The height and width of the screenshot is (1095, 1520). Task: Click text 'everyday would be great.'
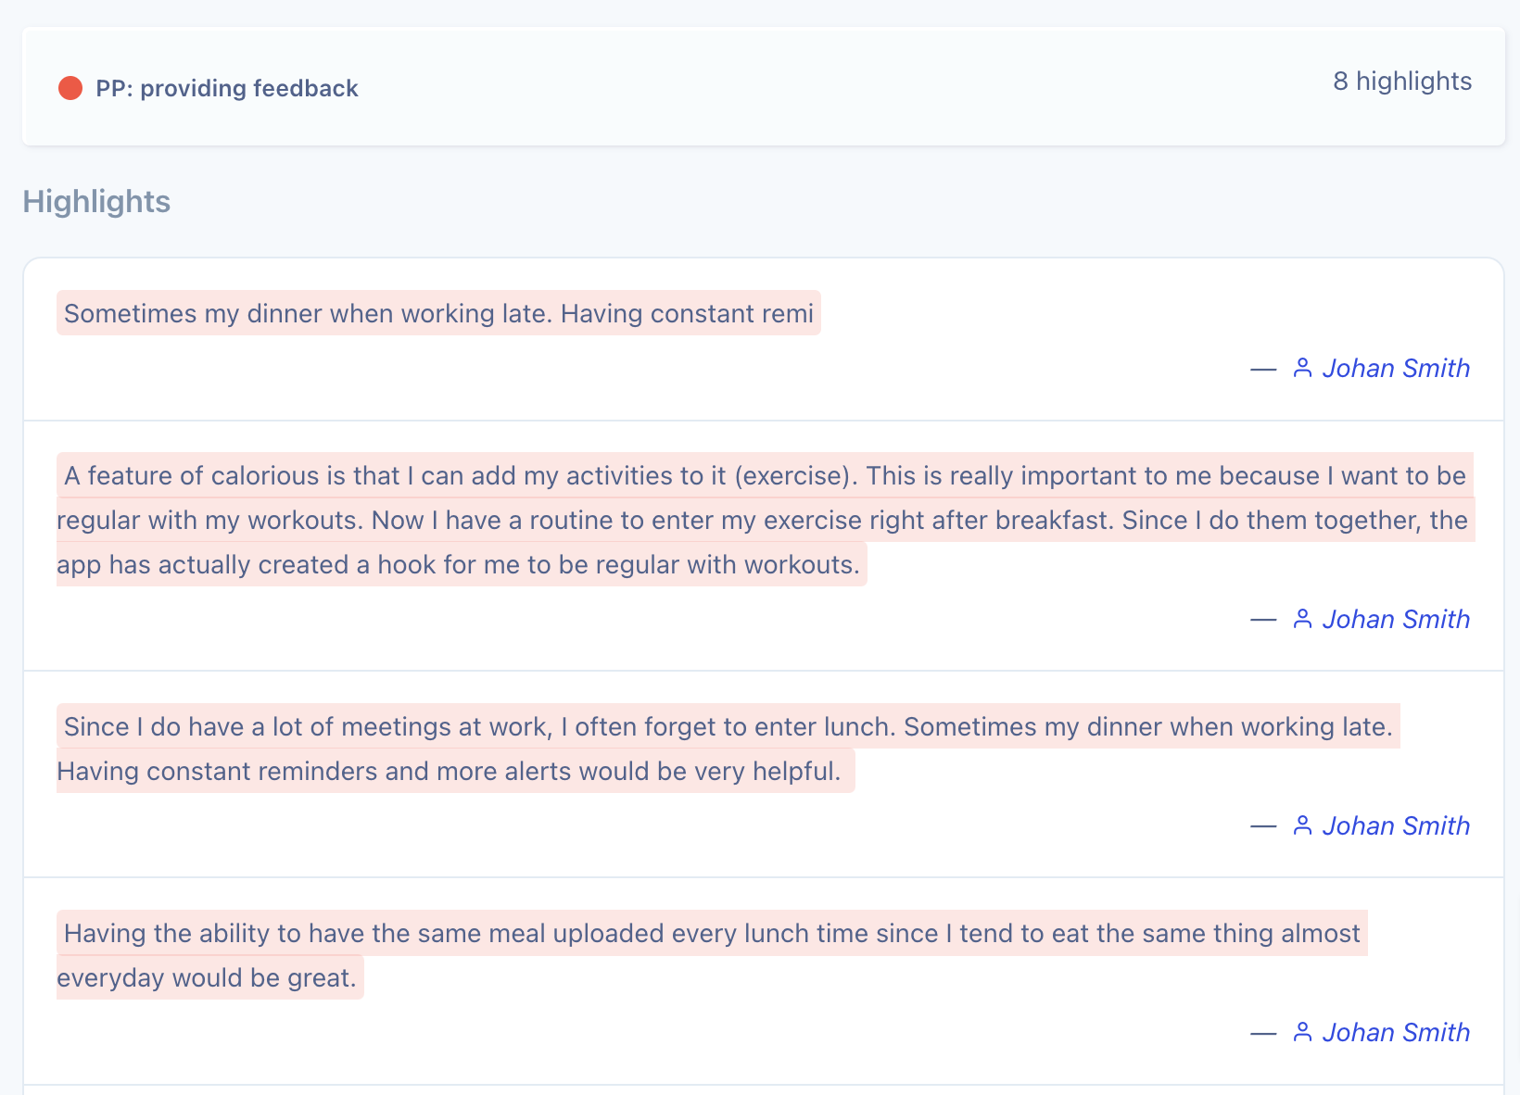[x=207, y=977]
